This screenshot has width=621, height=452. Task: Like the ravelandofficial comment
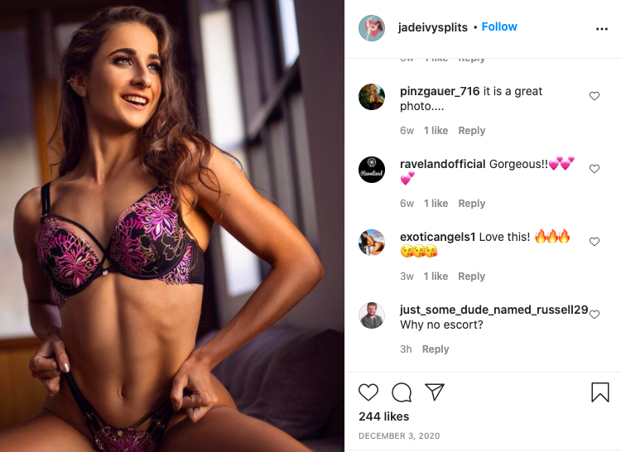595,169
